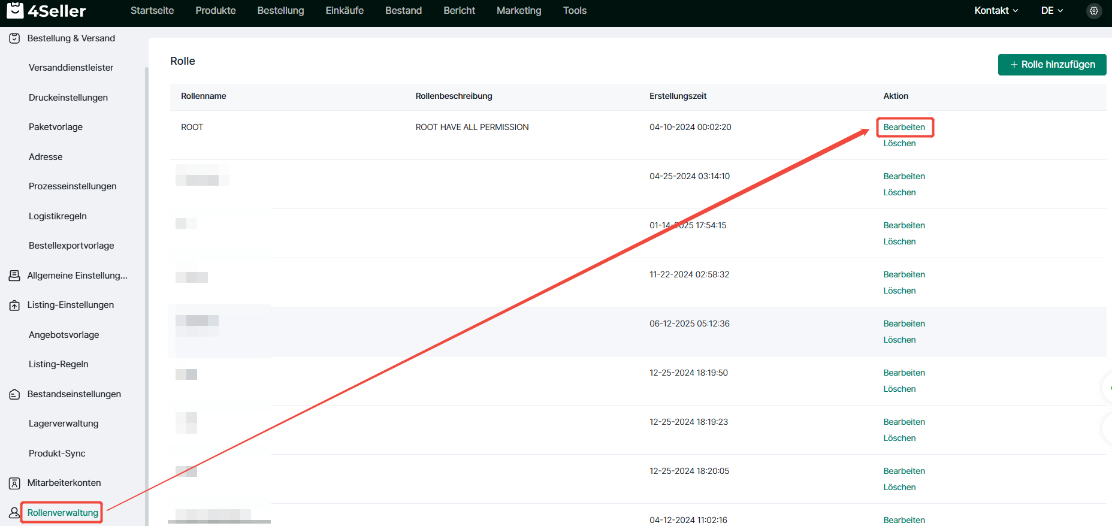The image size is (1112, 526).
Task: Open Allgemeine Einstellung... section label
Action: coord(77,276)
